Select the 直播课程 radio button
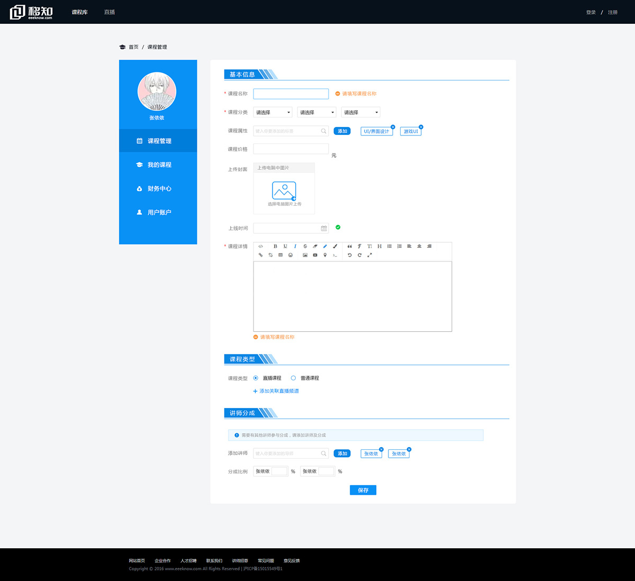 coord(256,378)
